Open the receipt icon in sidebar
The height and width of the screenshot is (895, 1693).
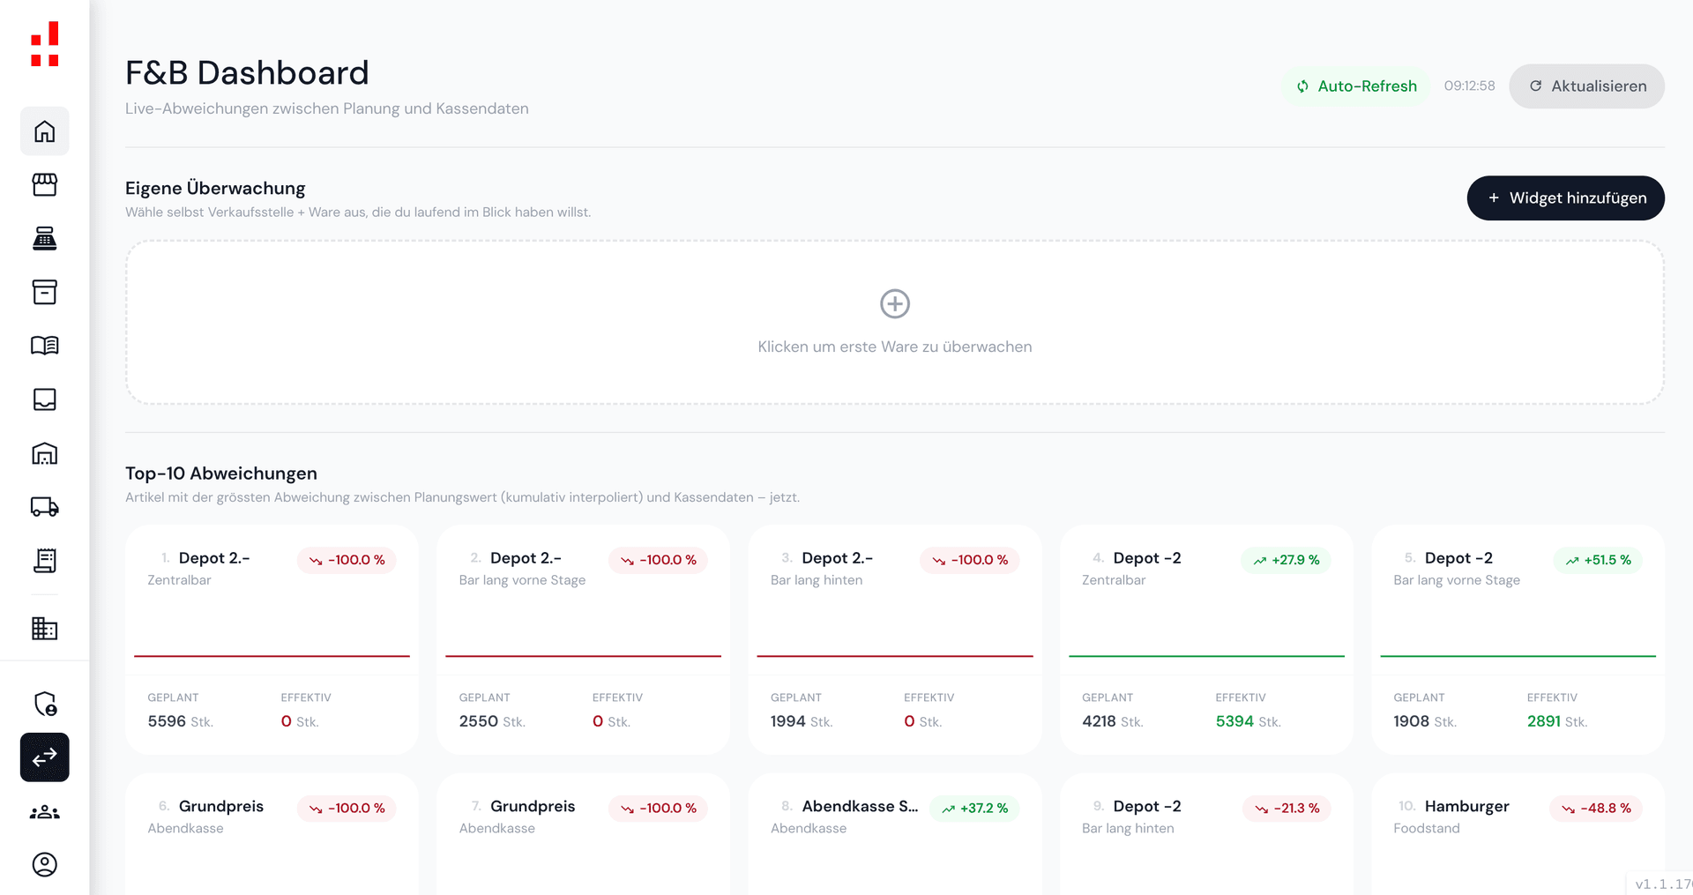(44, 561)
